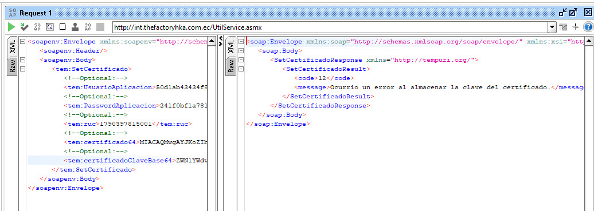Screen dimensions: 594x211
Task: Open help with the blue question mark icon
Action: pyautogui.click(x=588, y=27)
